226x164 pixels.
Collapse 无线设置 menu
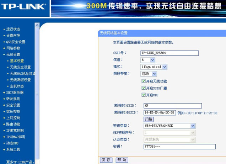point(13,54)
